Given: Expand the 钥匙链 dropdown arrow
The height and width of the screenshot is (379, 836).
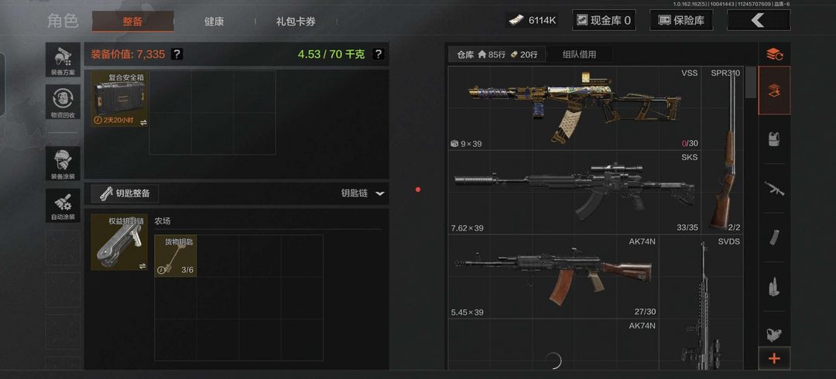Looking at the screenshot, I should click(379, 193).
